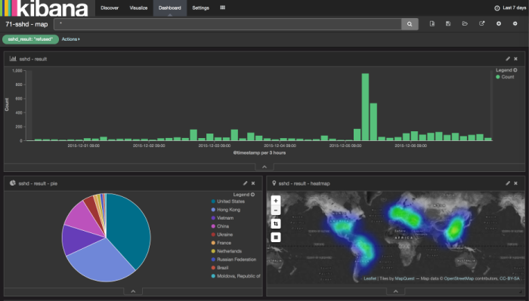Save the dashboard icon

[x=448, y=23]
